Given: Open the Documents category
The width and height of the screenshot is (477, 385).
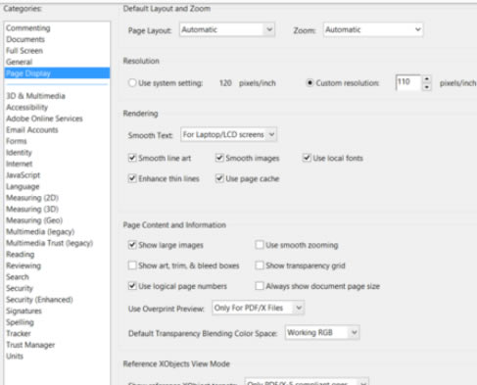Looking at the screenshot, I should pyautogui.click(x=25, y=39).
